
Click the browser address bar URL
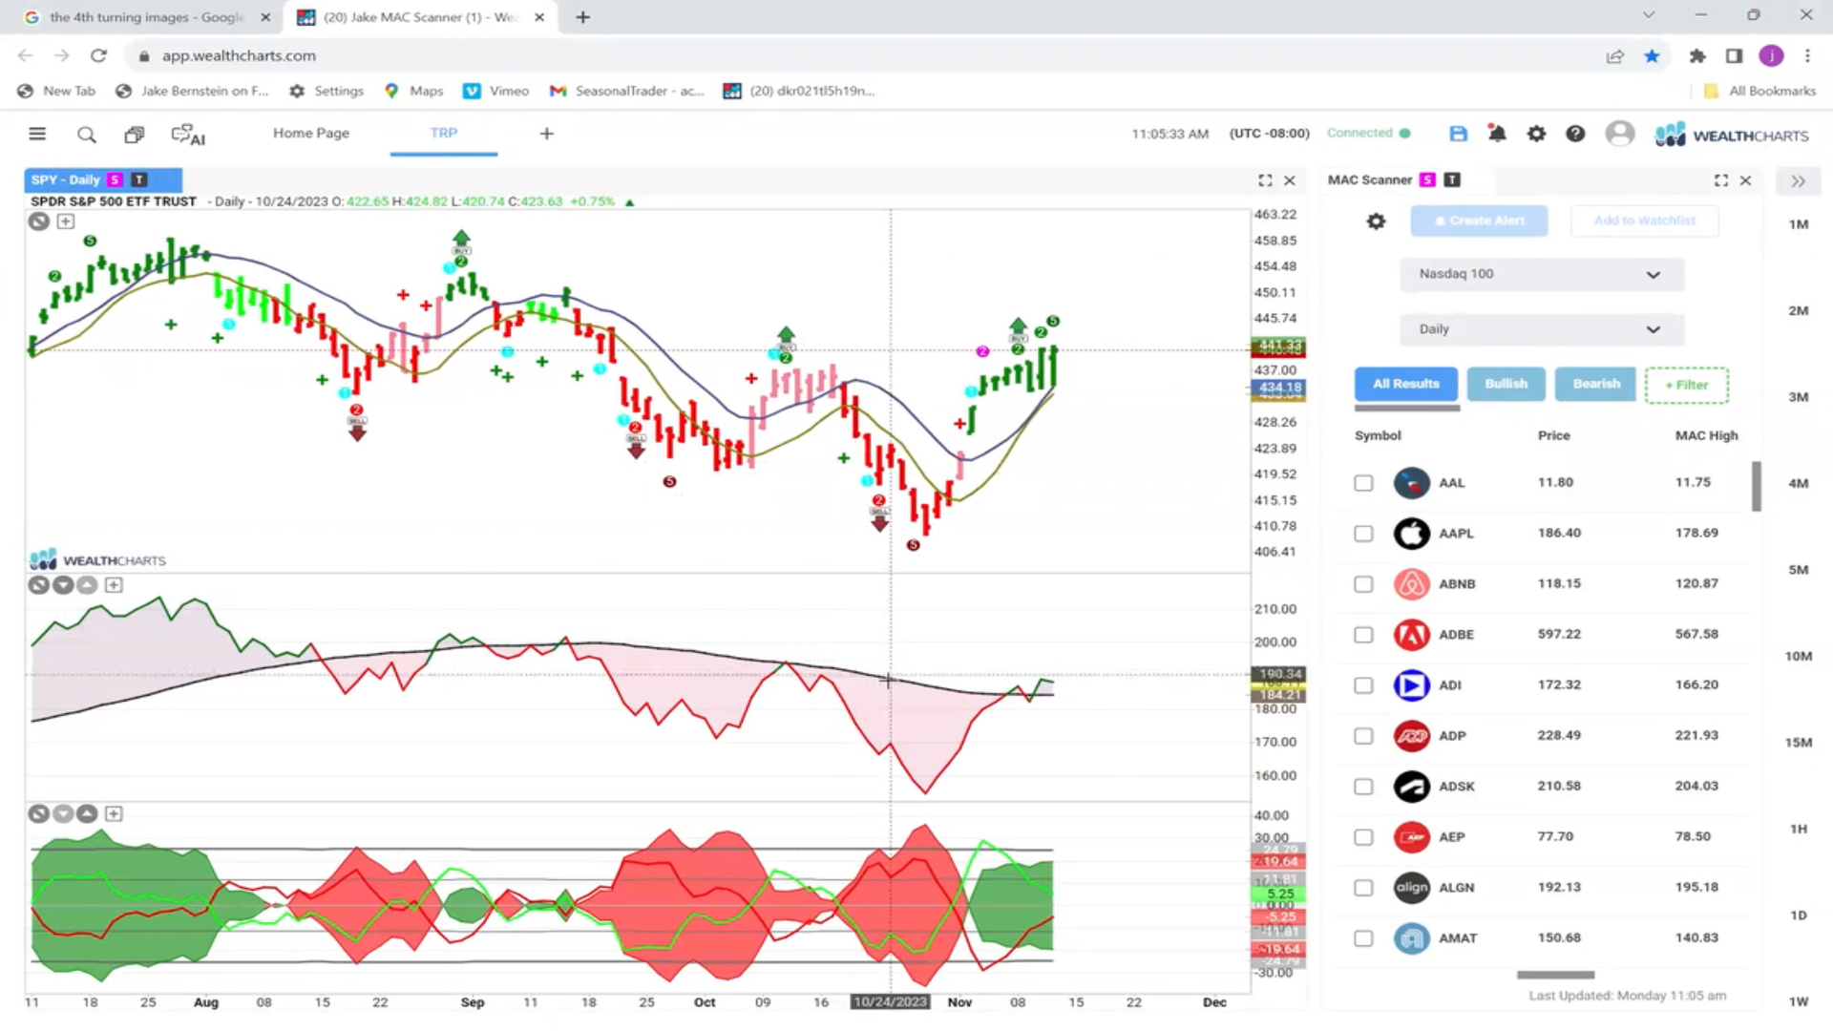[x=239, y=56]
